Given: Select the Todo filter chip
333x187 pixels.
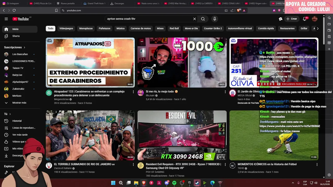Looking at the screenshot, I should click(x=50, y=29).
